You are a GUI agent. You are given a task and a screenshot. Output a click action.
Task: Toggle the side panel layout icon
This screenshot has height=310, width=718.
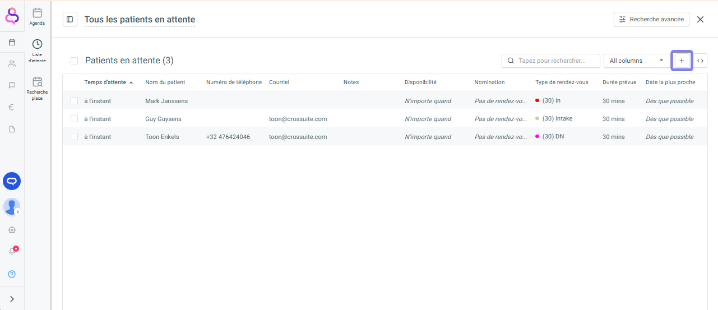tap(70, 20)
